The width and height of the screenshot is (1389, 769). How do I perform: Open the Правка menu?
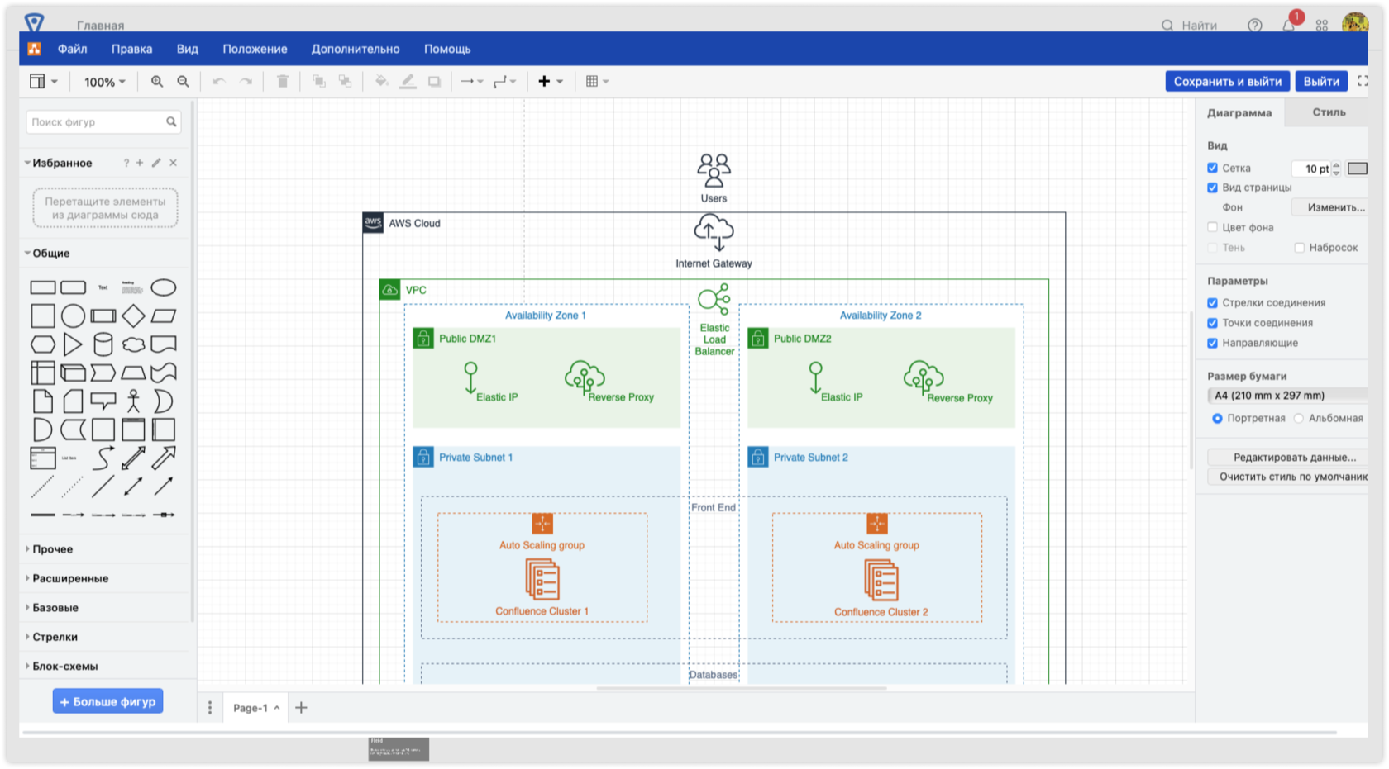tap(132, 49)
